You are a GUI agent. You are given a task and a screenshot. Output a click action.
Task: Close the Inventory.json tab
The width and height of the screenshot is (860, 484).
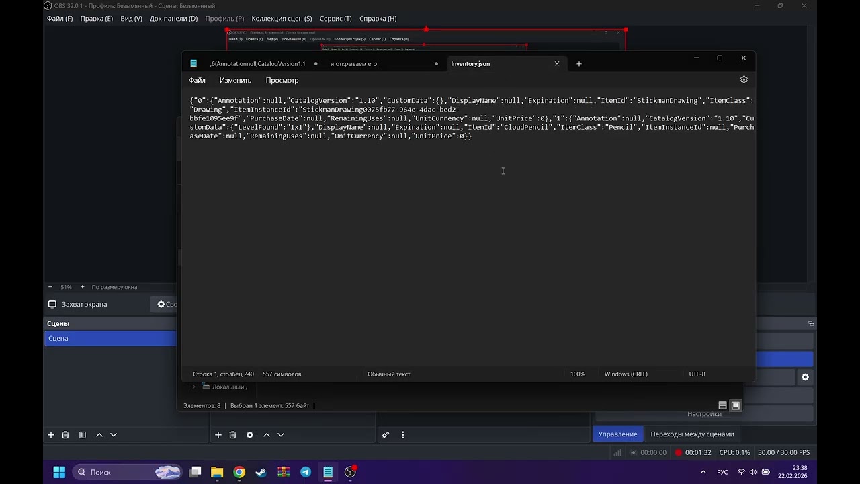[x=556, y=63]
